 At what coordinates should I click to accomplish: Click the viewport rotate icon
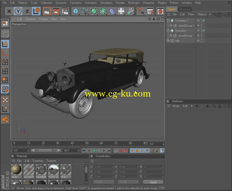(x=158, y=19)
